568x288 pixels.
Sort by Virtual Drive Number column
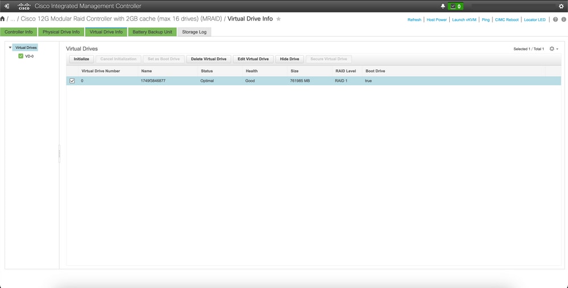(101, 71)
